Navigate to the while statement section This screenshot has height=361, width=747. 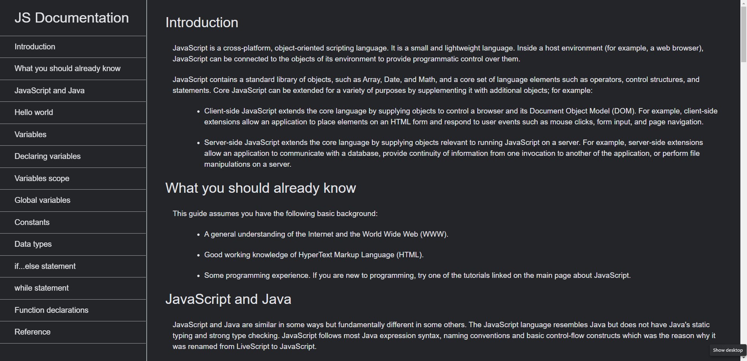tap(41, 288)
